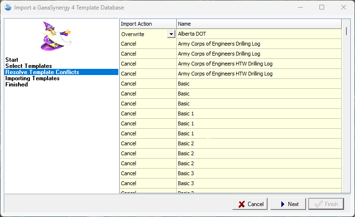Select the Importing Templates step
This screenshot has height=217, width=355.
point(32,78)
